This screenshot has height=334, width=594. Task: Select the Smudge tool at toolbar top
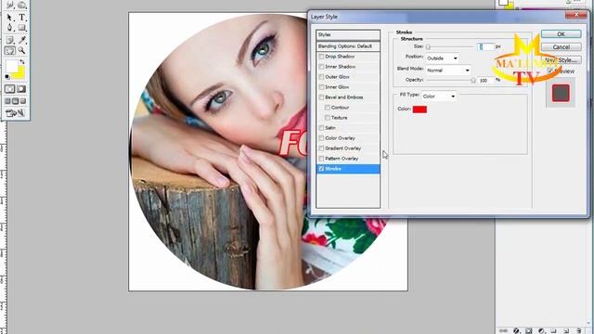pos(9,6)
